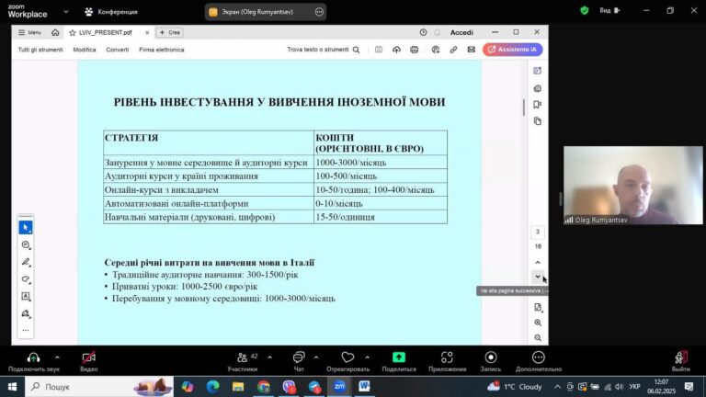
Task: Click the Acrobat home icon
Action: click(x=55, y=32)
